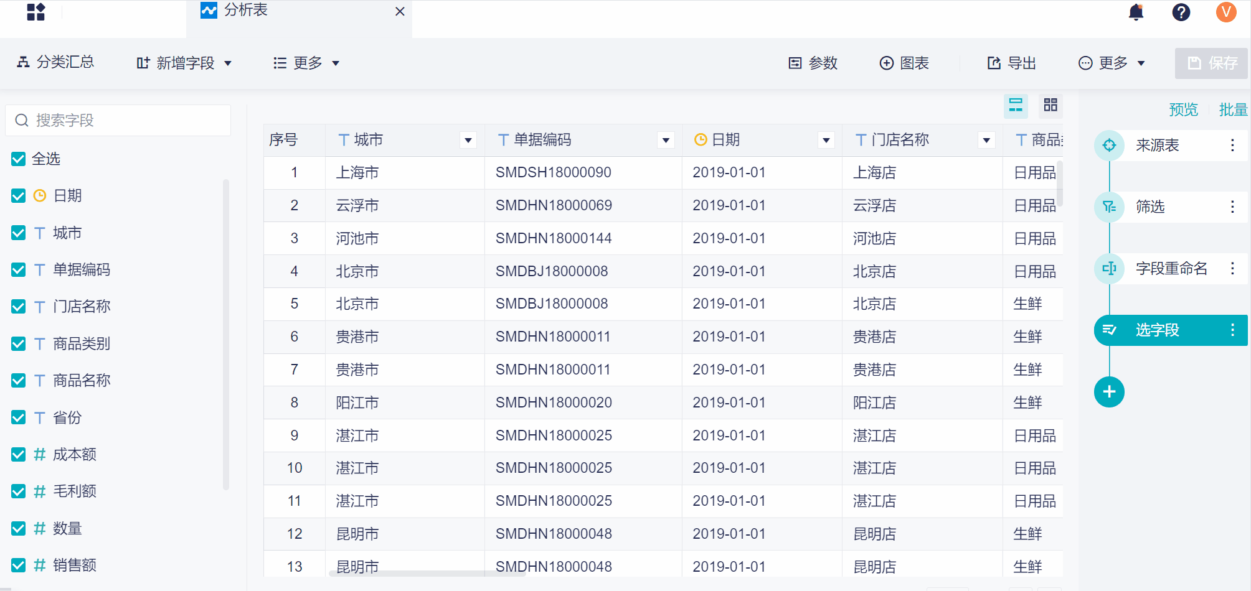Click the 批量 menu option
The width and height of the screenshot is (1251, 591).
[1234, 109]
